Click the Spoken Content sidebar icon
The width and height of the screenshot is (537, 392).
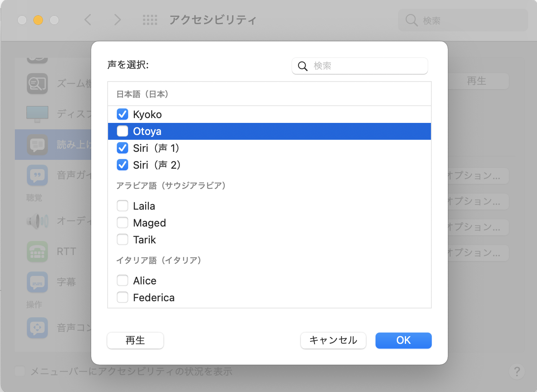coord(37,145)
